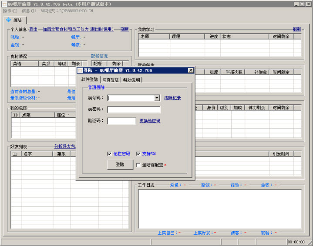Image resolution: width=313 pixels, height=246 pixels.
Task: Click the 登出 link in 个人信息
Action: (x=34, y=29)
